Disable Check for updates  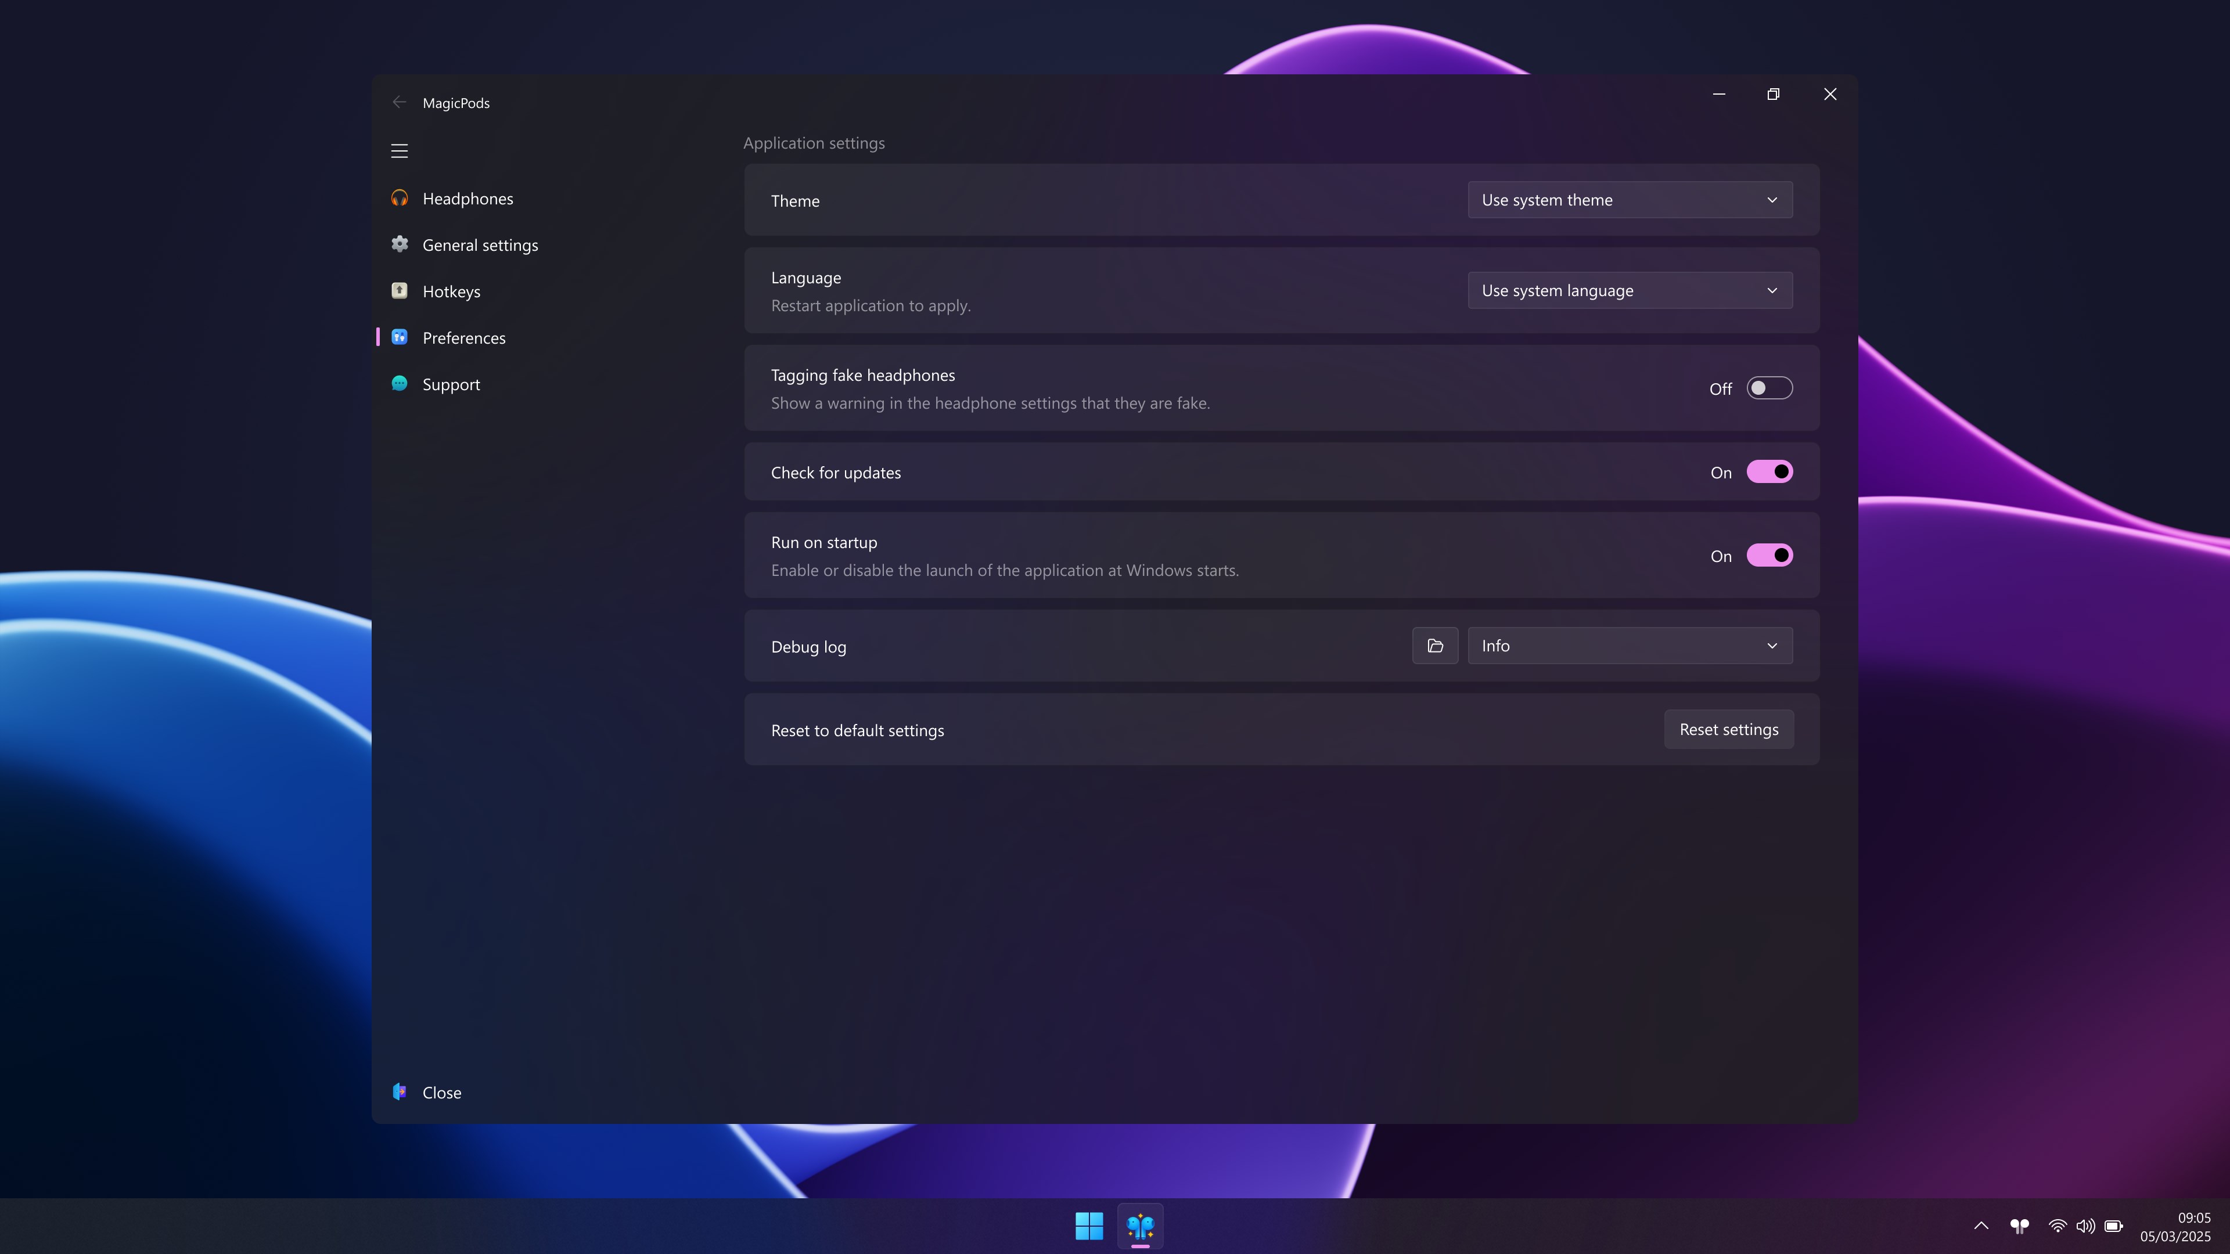point(1769,471)
